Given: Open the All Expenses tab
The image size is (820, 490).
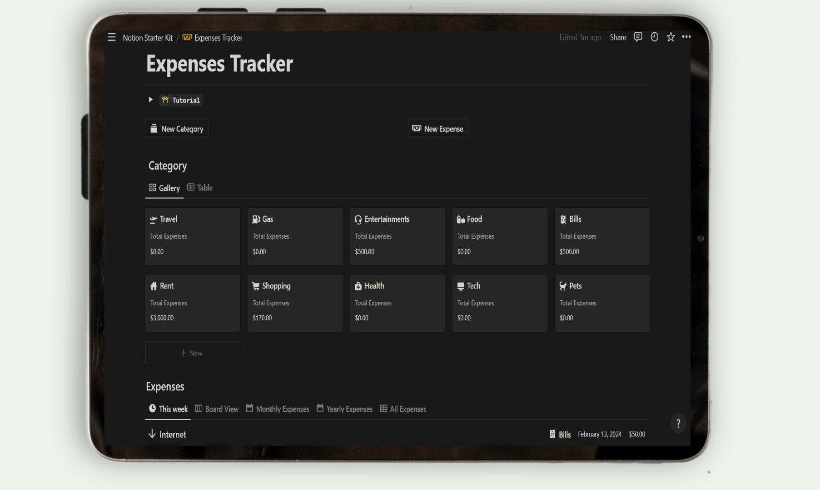Looking at the screenshot, I should tap(403, 409).
